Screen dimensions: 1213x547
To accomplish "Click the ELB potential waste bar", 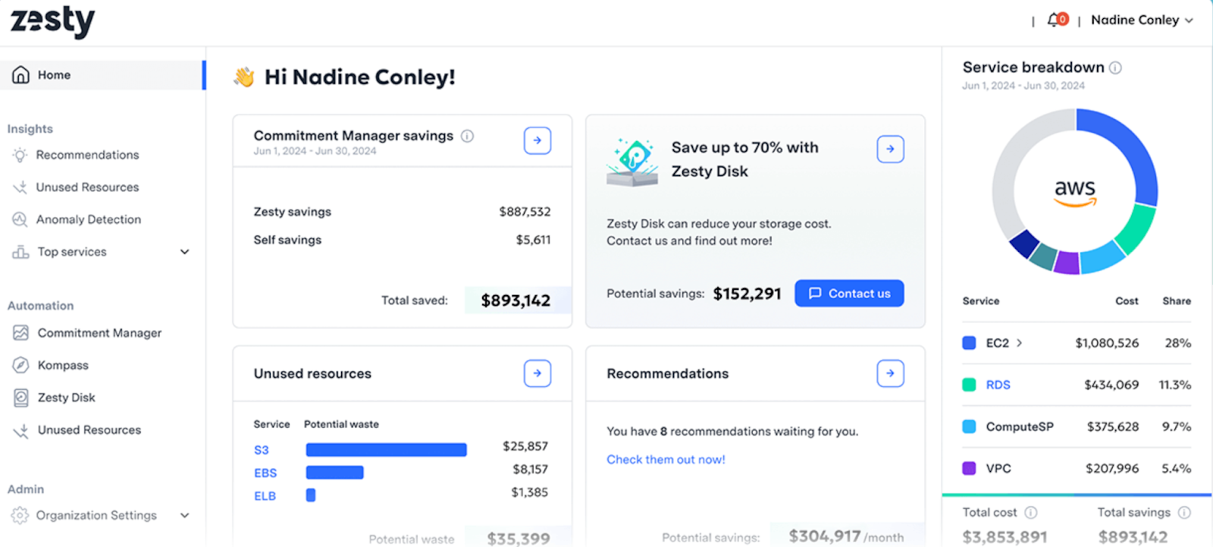I will pos(311,495).
